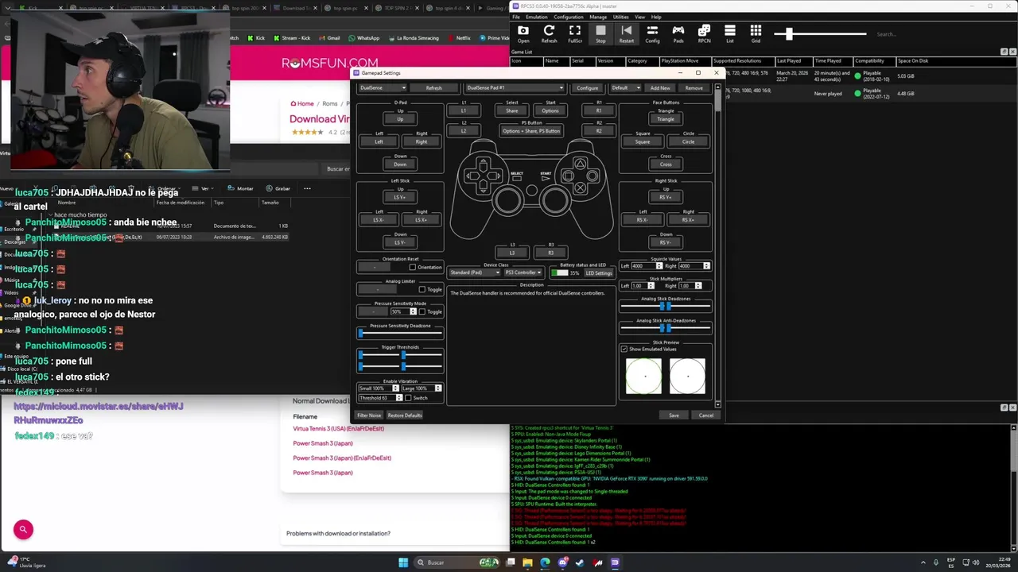The height and width of the screenshot is (572, 1018).
Task: Open the Config icon in RPCS3 toolbar
Action: (652, 33)
